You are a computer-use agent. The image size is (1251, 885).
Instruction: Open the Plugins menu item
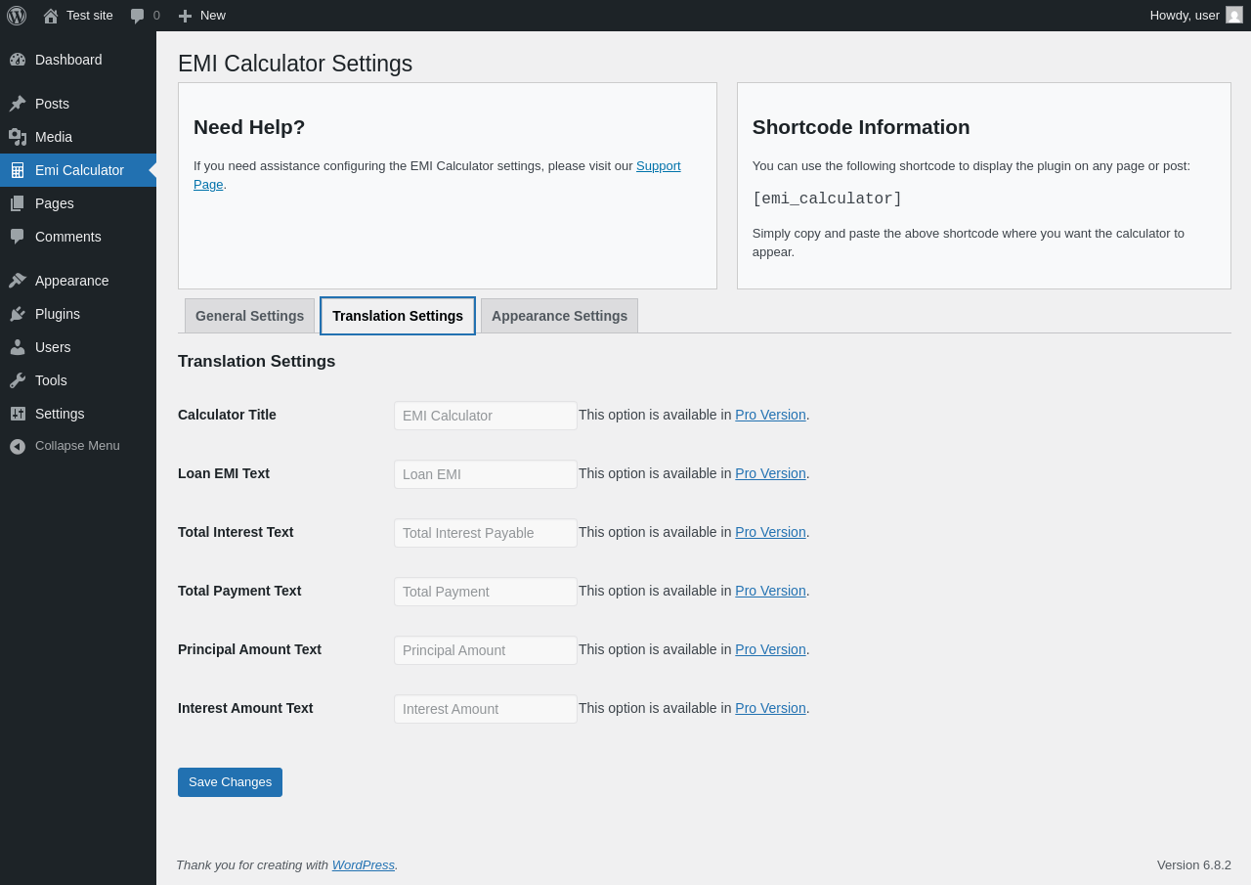coord(78,314)
